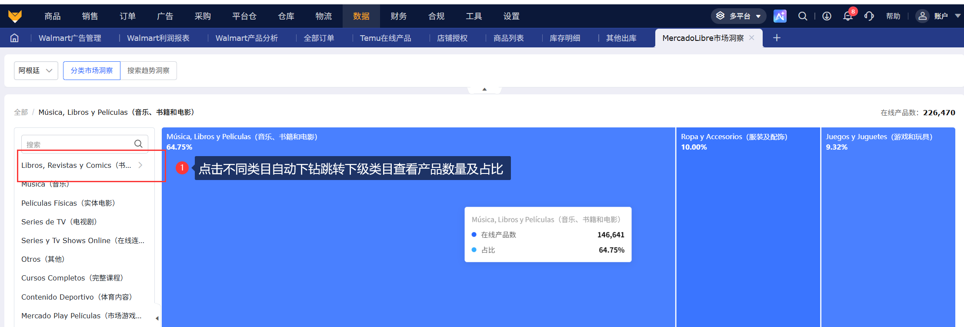Select Cursos Completos (完整课程) category
The image size is (964, 327).
tap(73, 278)
